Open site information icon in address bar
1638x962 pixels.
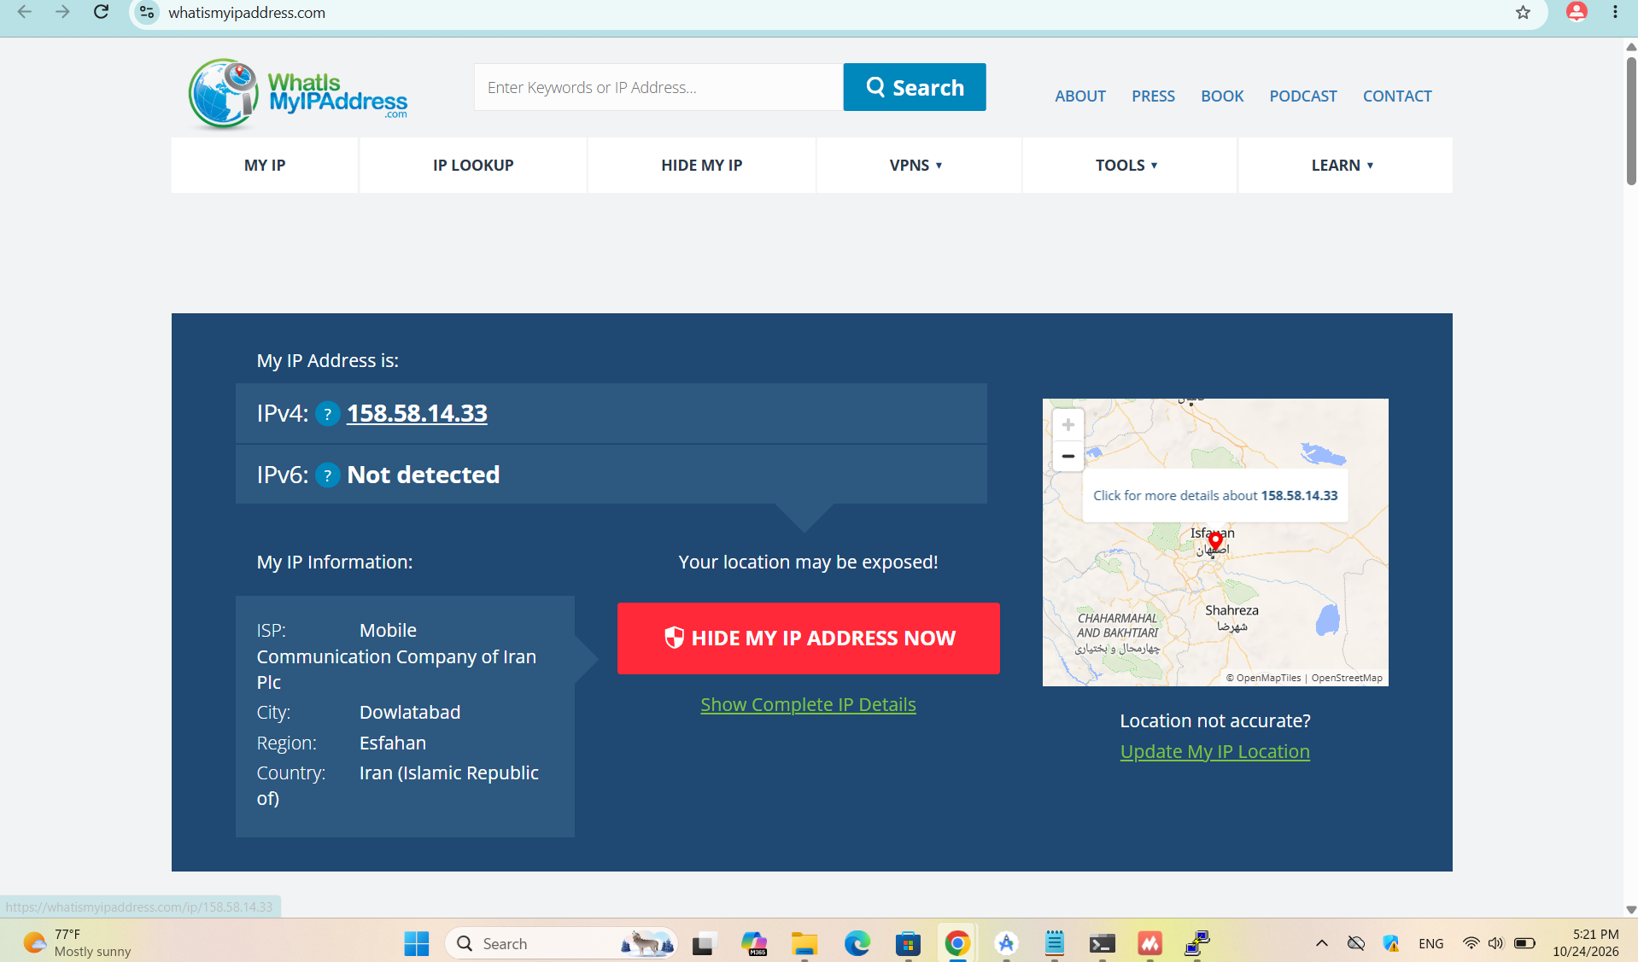coord(147,12)
